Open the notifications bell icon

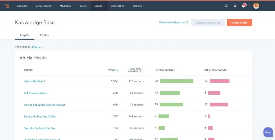tap(243, 6)
